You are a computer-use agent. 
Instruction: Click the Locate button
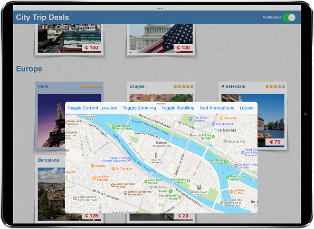[x=246, y=108]
